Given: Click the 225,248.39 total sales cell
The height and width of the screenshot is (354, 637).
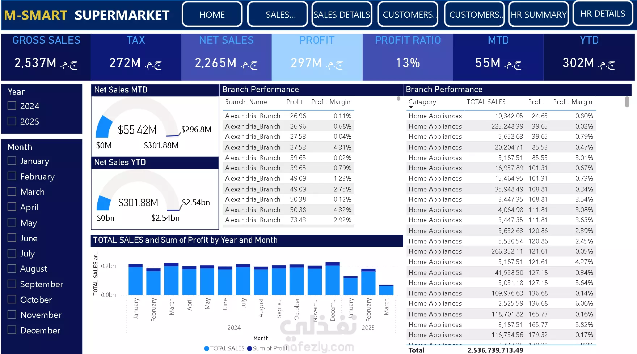Looking at the screenshot, I should (507, 126).
